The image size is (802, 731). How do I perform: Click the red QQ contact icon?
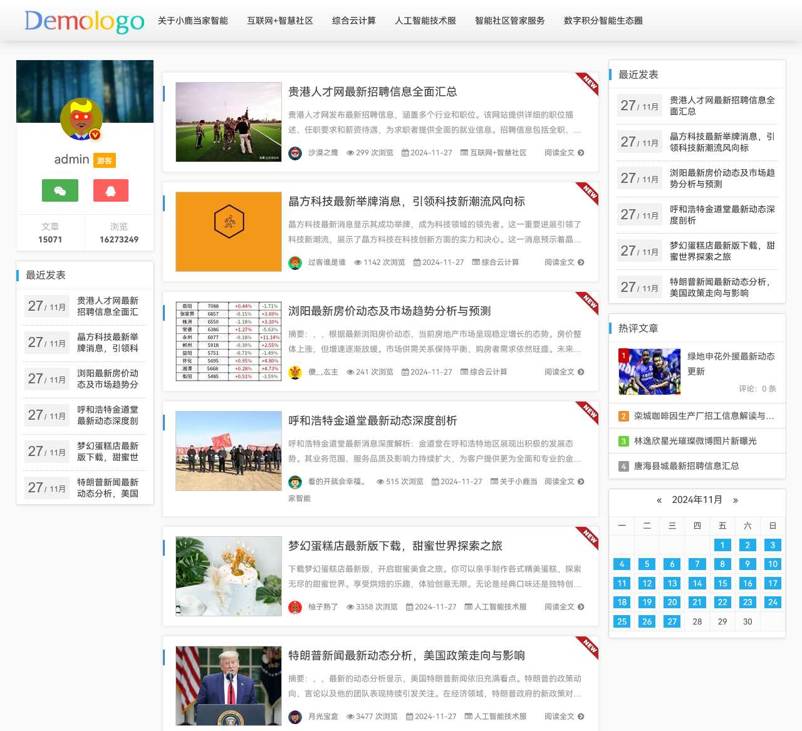click(x=110, y=190)
